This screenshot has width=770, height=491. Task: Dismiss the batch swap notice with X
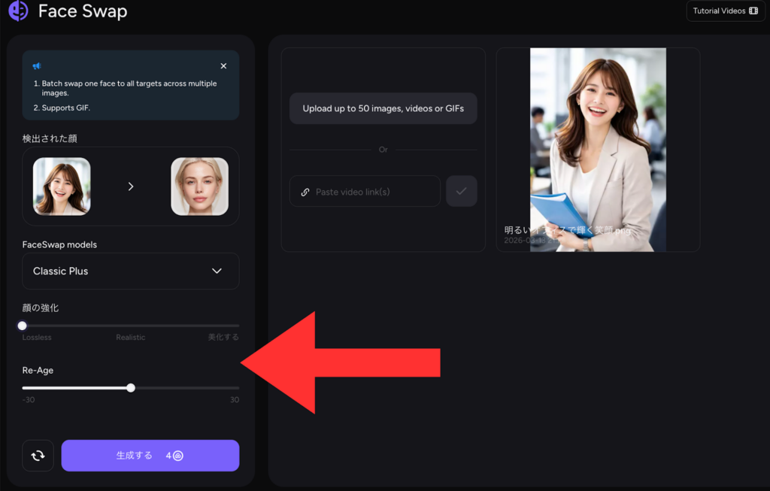coord(223,66)
